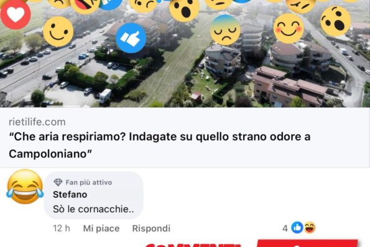Open the article titled Che aria respiriamo

point(160,145)
